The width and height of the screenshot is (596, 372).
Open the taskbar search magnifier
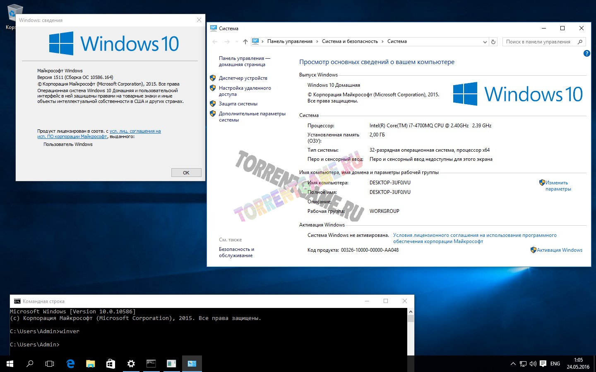(30, 364)
